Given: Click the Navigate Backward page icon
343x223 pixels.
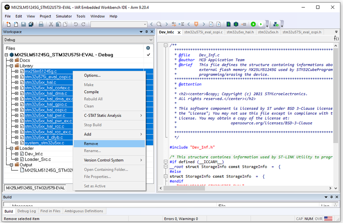Looking at the screenshot, I should click(211, 24).
